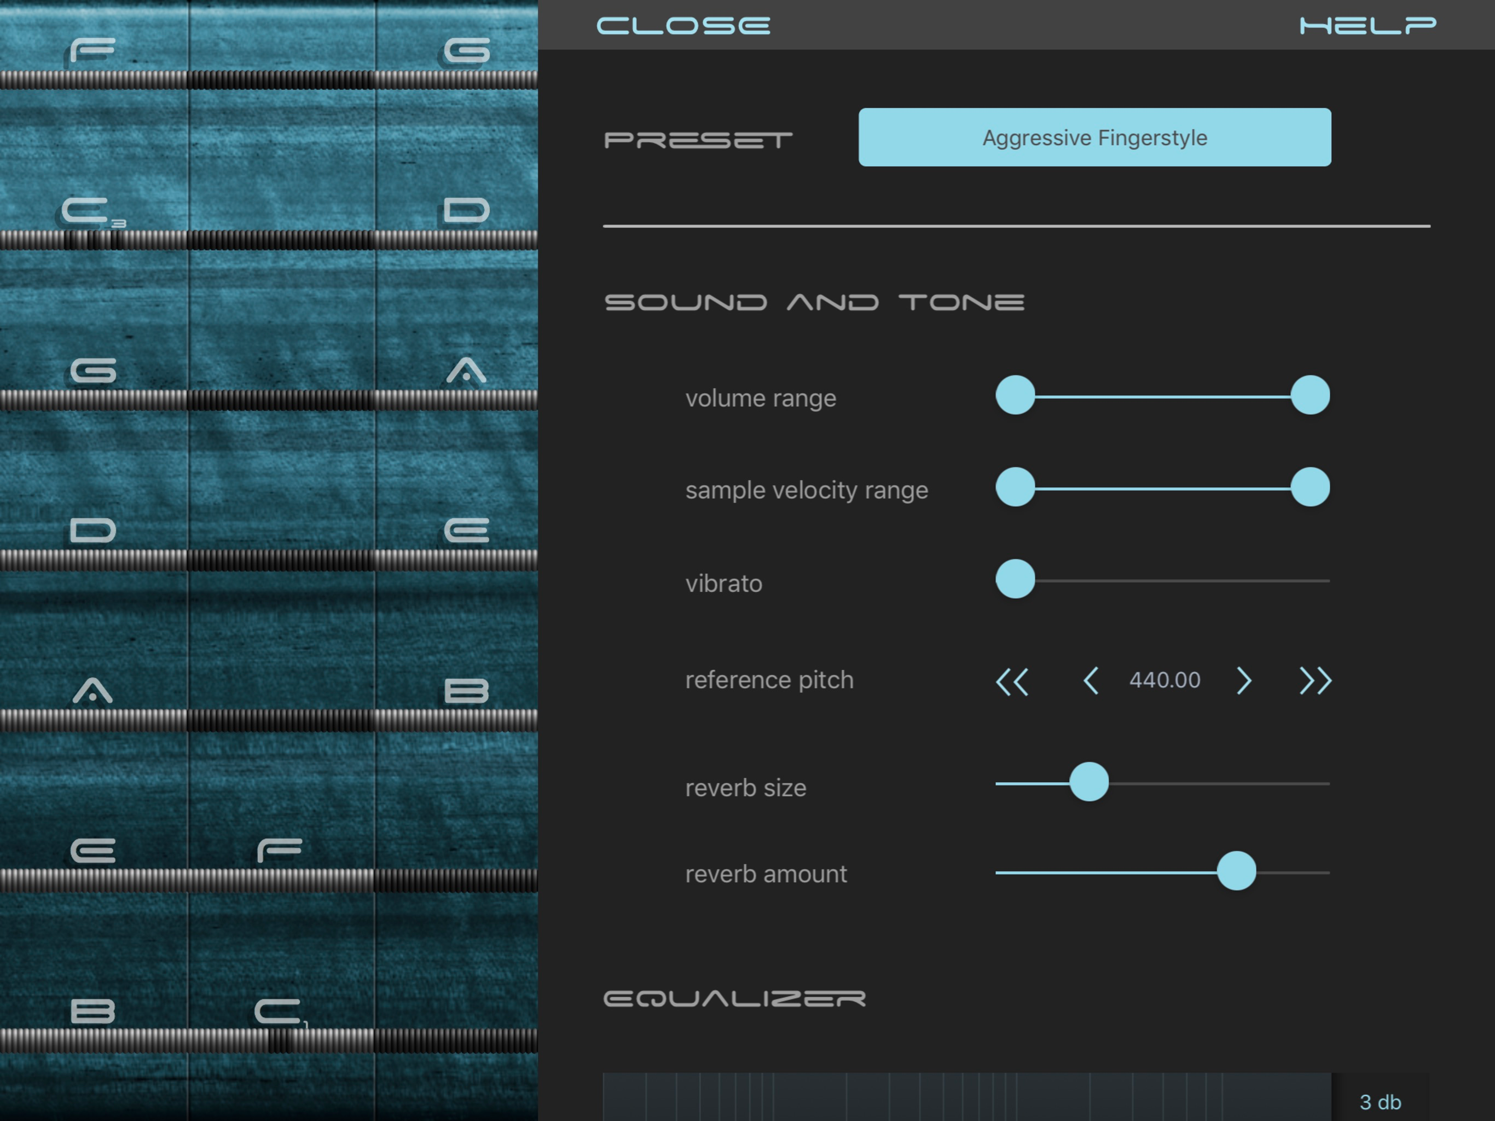Click the reverb amount slider handle
The height and width of the screenshot is (1121, 1495).
1236,871
